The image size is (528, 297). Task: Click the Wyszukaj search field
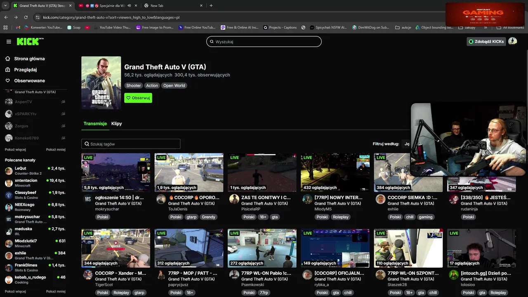click(x=264, y=42)
